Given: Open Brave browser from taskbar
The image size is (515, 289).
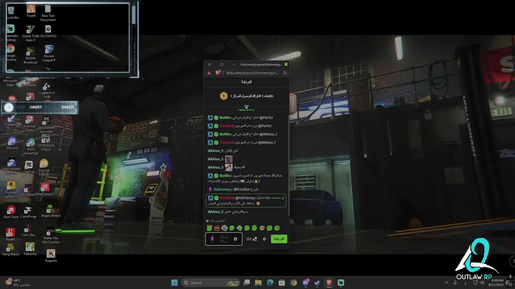Looking at the screenshot, I should (x=329, y=283).
